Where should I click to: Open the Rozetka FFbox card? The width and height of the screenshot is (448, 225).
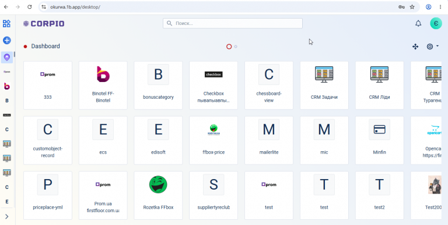(x=158, y=195)
